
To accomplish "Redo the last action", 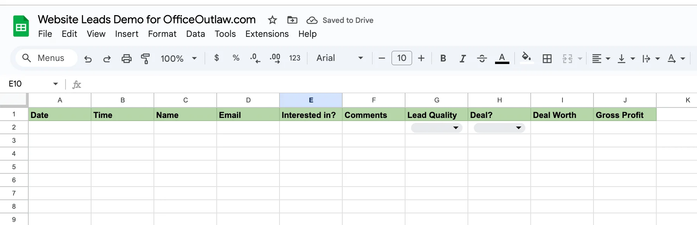I will click(x=107, y=59).
